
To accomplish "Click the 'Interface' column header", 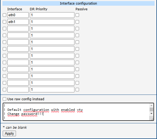I will tap(15, 9).
